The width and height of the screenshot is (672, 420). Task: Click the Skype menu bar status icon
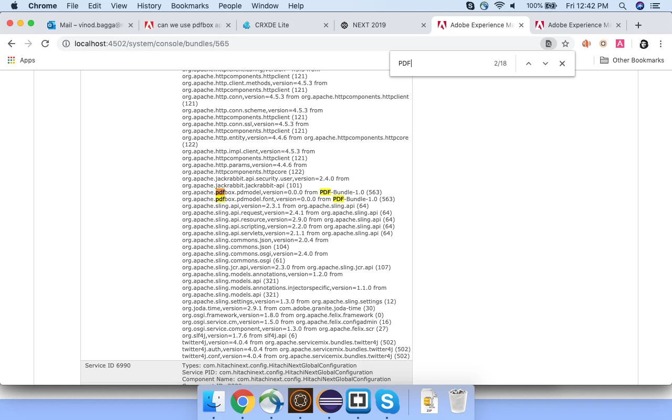(x=470, y=6)
